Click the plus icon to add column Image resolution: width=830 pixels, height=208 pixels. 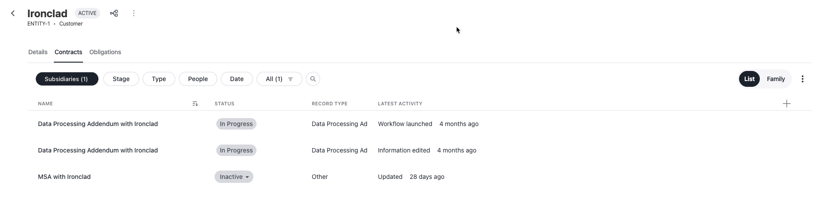click(x=786, y=104)
